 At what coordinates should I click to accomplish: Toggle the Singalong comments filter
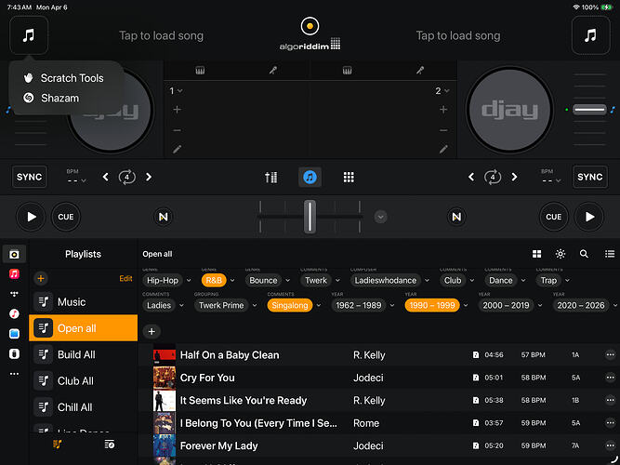point(290,304)
